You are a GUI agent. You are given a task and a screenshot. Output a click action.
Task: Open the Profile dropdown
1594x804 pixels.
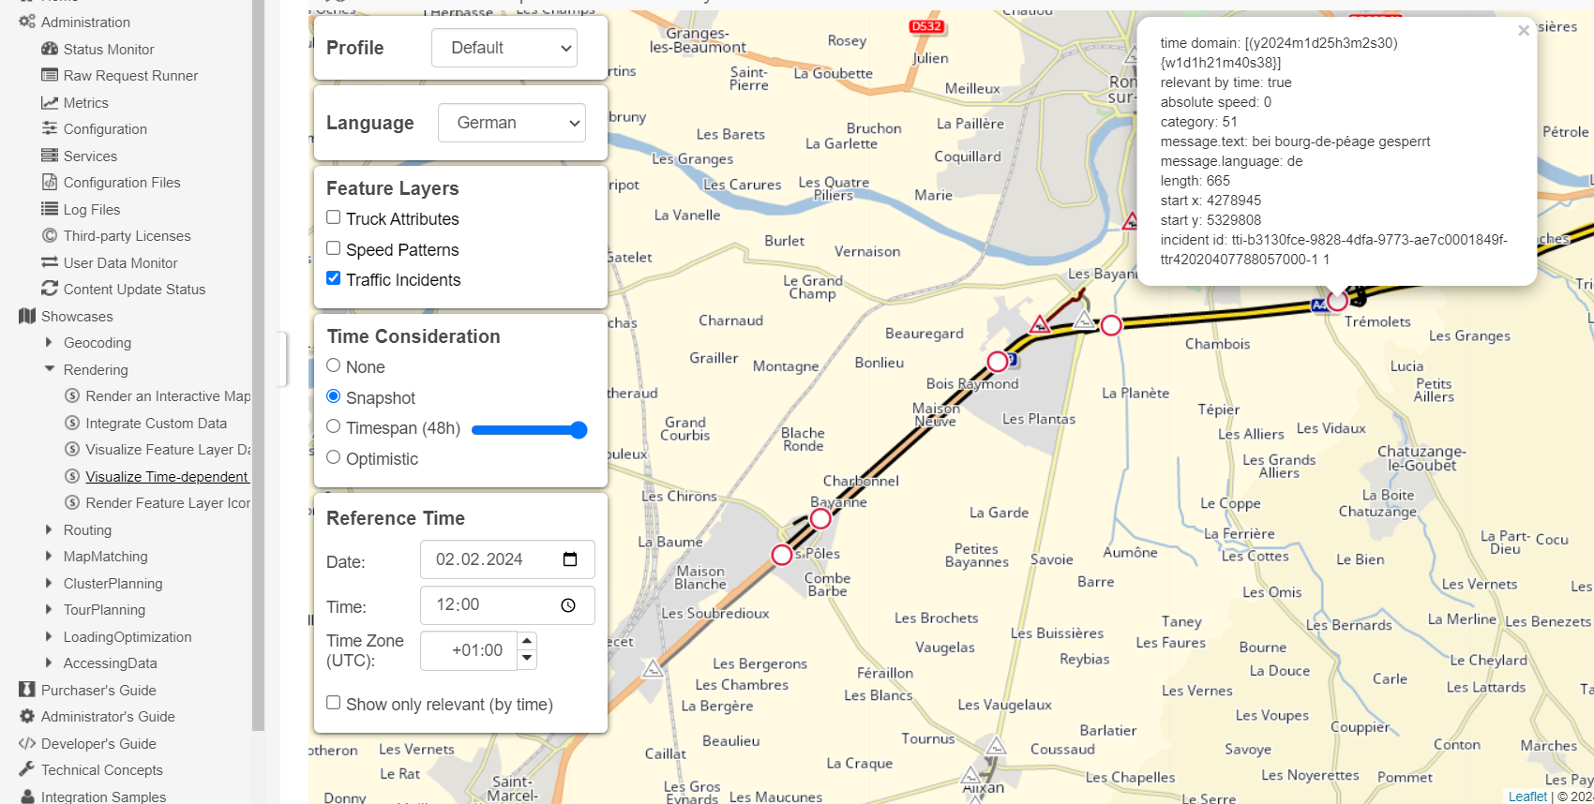click(x=504, y=48)
